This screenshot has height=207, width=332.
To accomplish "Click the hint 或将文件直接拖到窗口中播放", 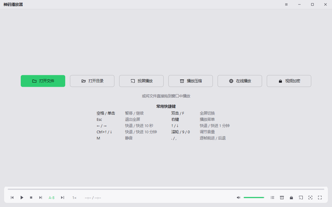I will pos(166,96).
